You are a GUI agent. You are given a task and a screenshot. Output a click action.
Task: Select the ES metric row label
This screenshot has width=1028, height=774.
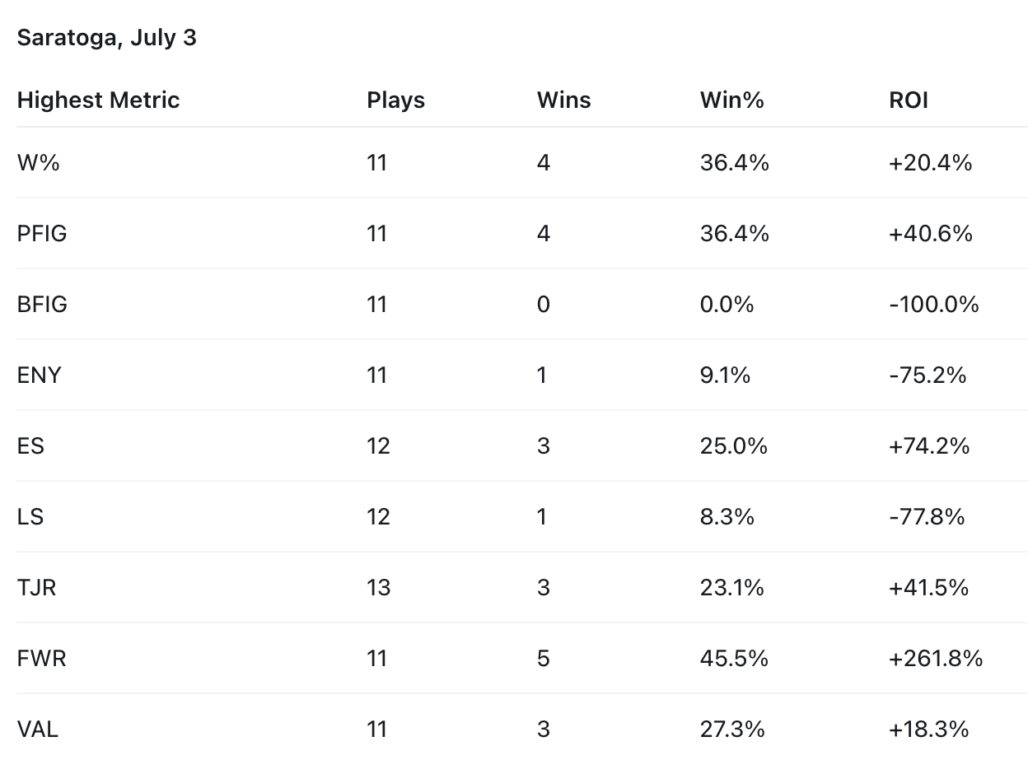pyautogui.click(x=30, y=446)
